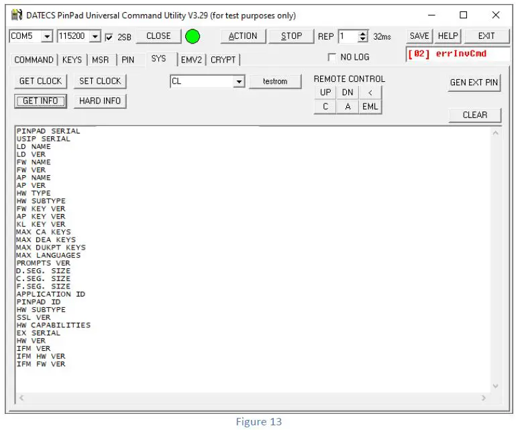The height and width of the screenshot is (430, 516).
Task: Click the testrom button
Action: (x=275, y=81)
